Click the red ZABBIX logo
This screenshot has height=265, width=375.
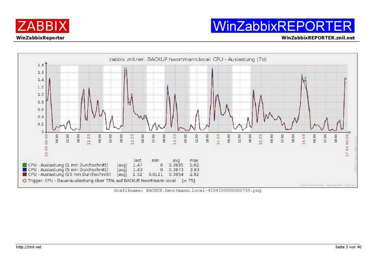pyautogui.click(x=42, y=26)
